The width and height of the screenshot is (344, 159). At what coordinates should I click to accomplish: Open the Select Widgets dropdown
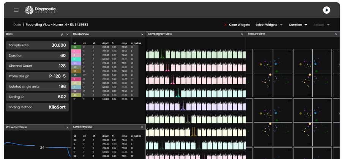(x=269, y=25)
